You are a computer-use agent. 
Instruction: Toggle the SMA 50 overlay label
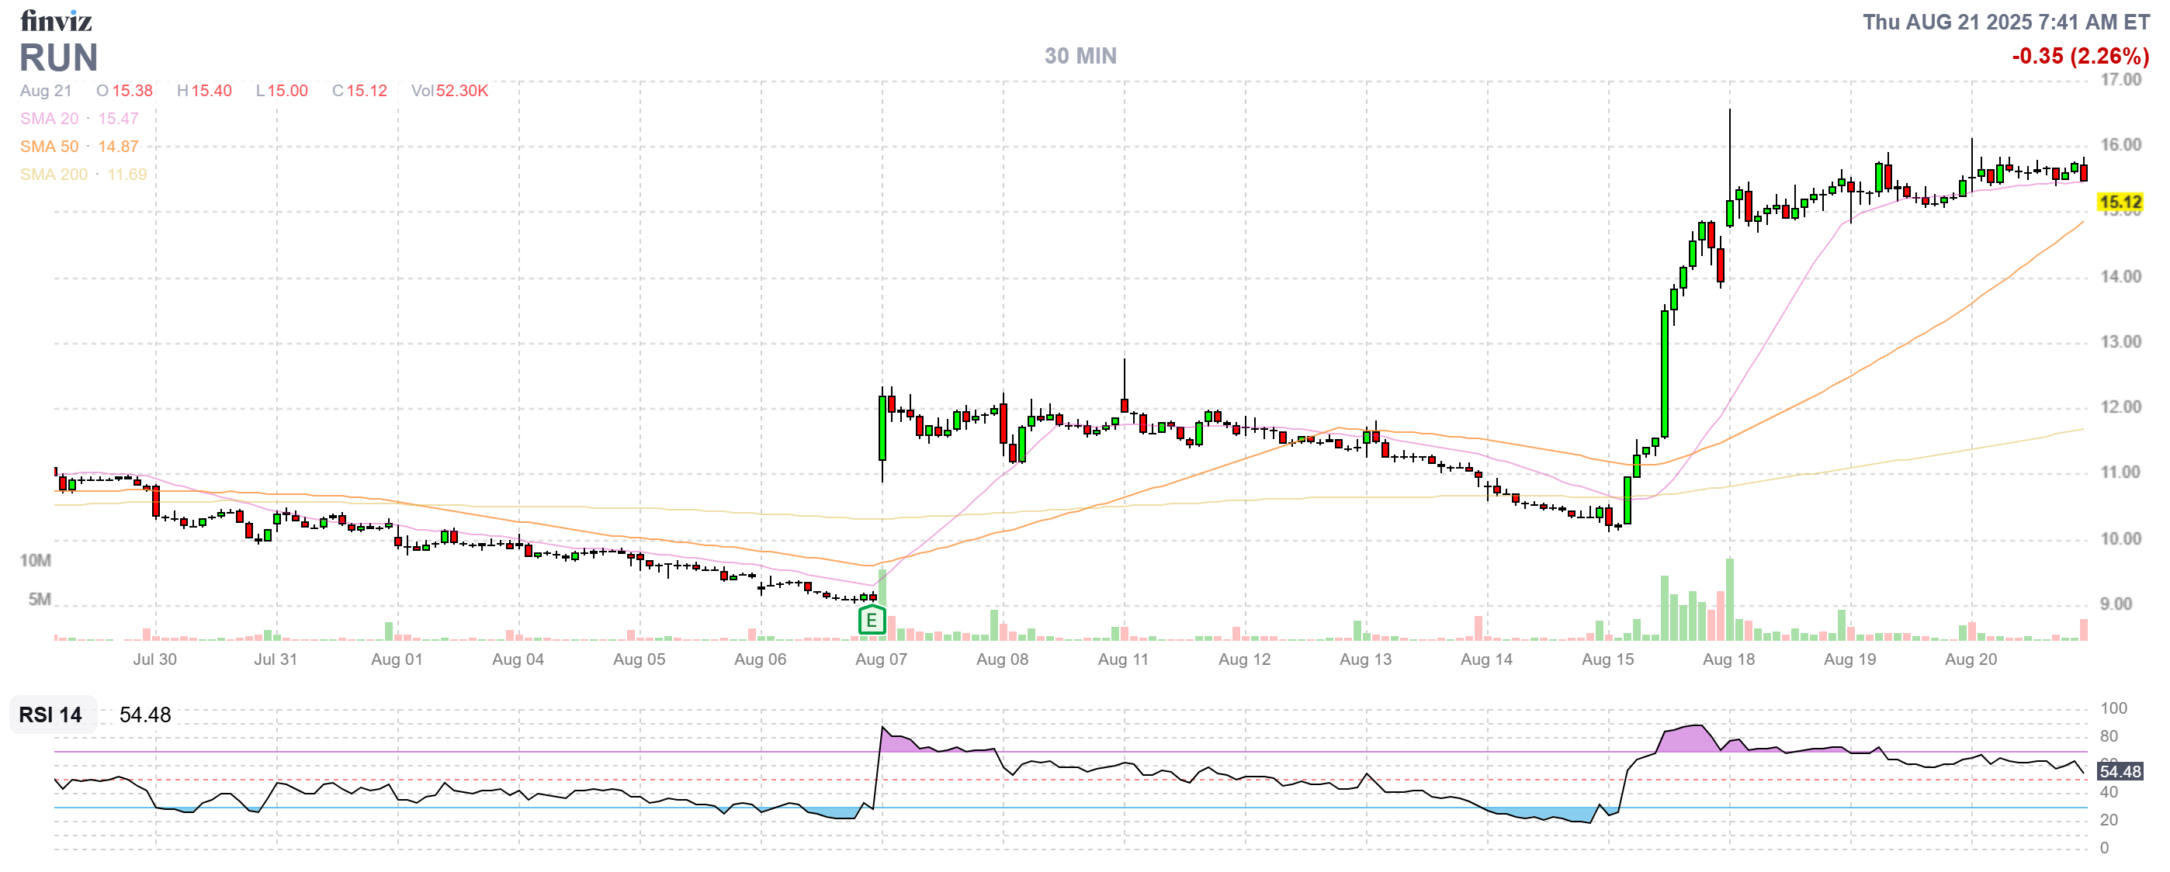pyautogui.click(x=49, y=147)
